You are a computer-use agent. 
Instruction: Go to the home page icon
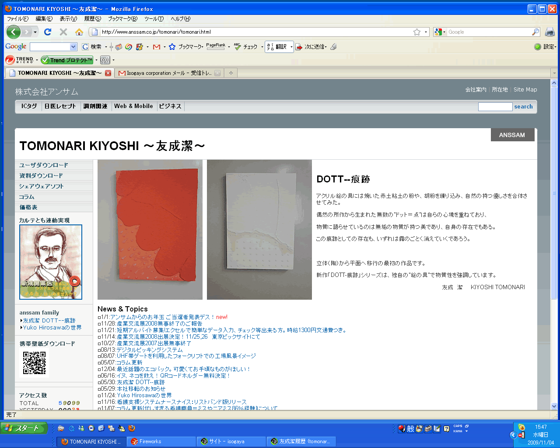coord(79,32)
